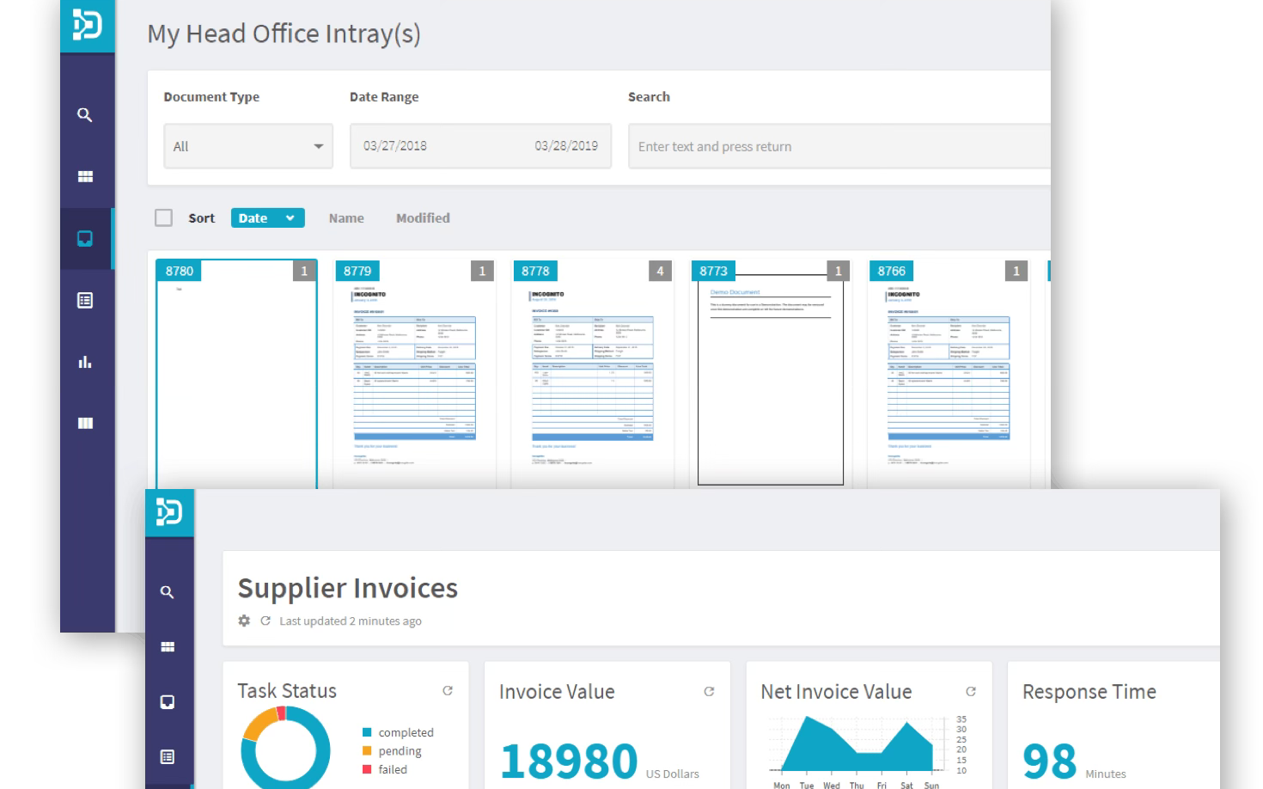Viewport: 1263px width, 789px height.
Task: Open document thumbnail 8773
Action: pos(770,374)
